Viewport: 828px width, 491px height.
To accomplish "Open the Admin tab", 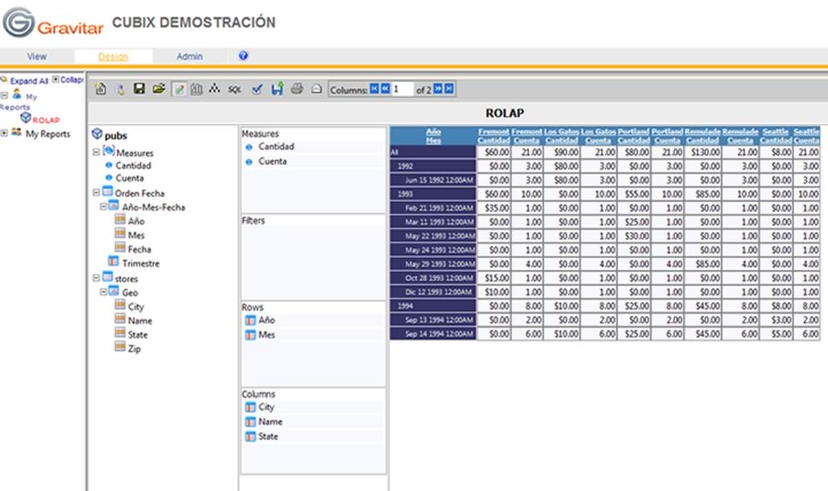I will pyautogui.click(x=190, y=56).
